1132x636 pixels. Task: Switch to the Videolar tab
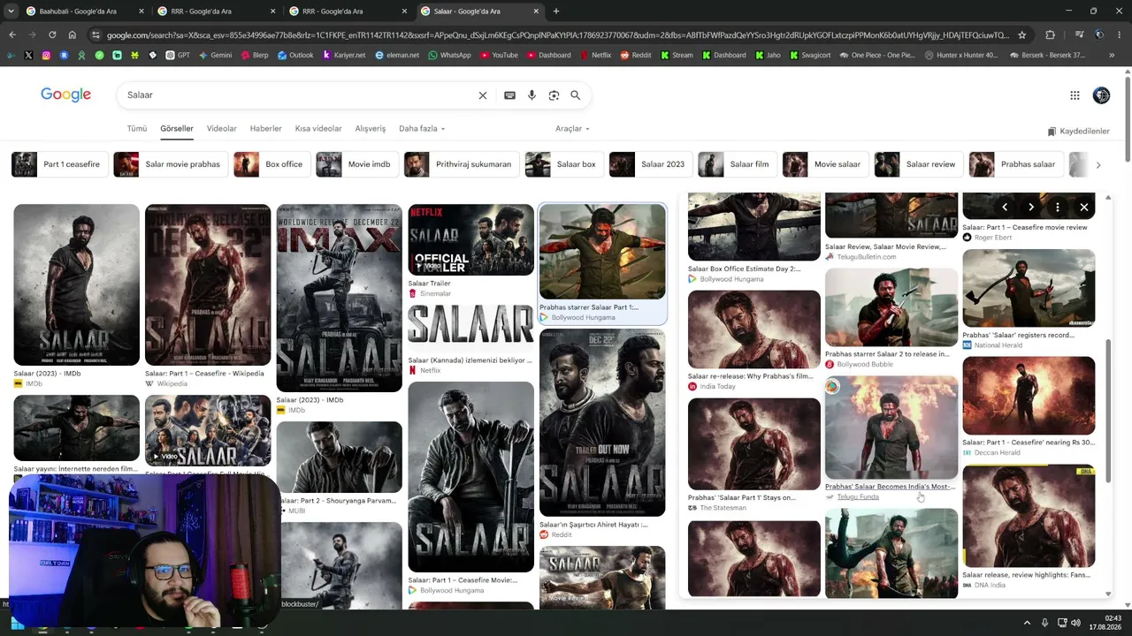pyautogui.click(x=222, y=129)
